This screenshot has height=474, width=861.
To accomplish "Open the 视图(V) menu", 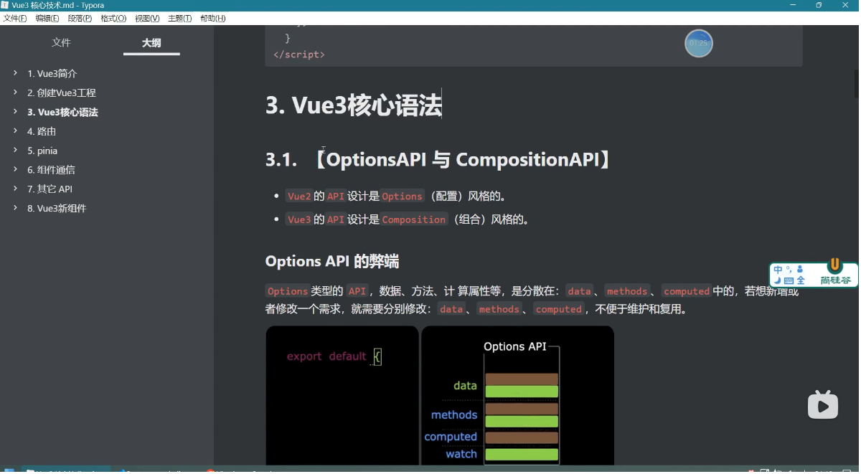I will coord(147,19).
